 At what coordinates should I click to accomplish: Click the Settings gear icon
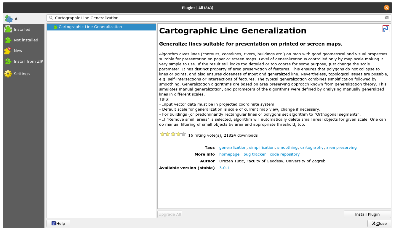(8, 74)
